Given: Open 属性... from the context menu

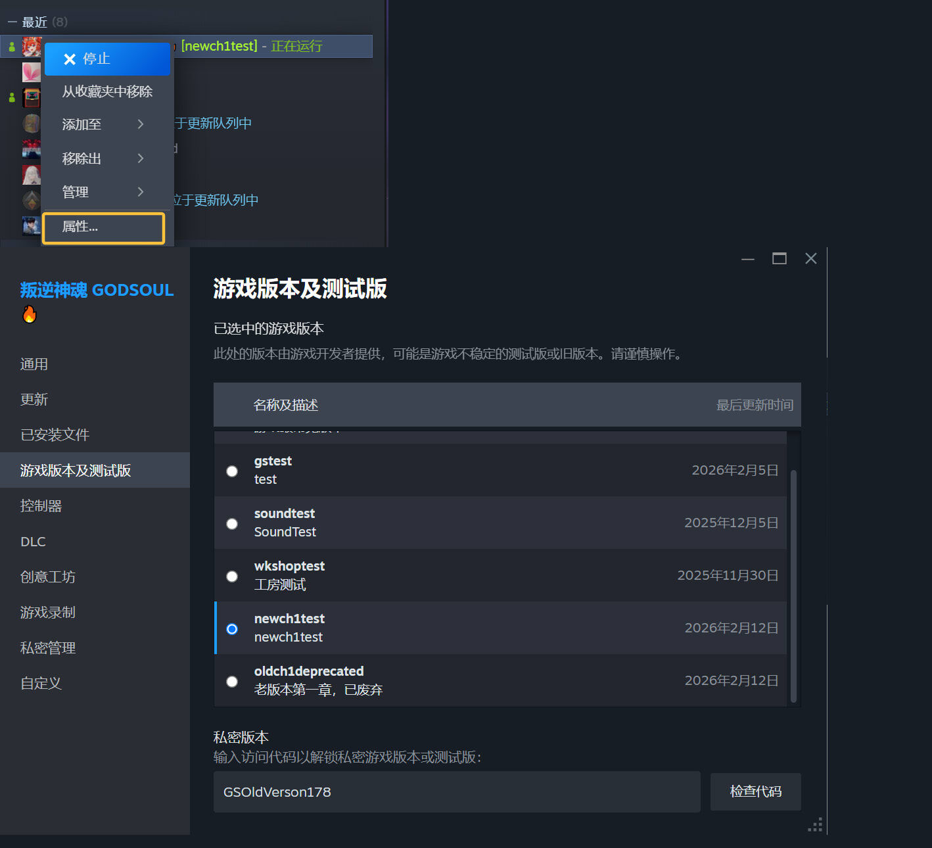Looking at the screenshot, I should coord(103,228).
